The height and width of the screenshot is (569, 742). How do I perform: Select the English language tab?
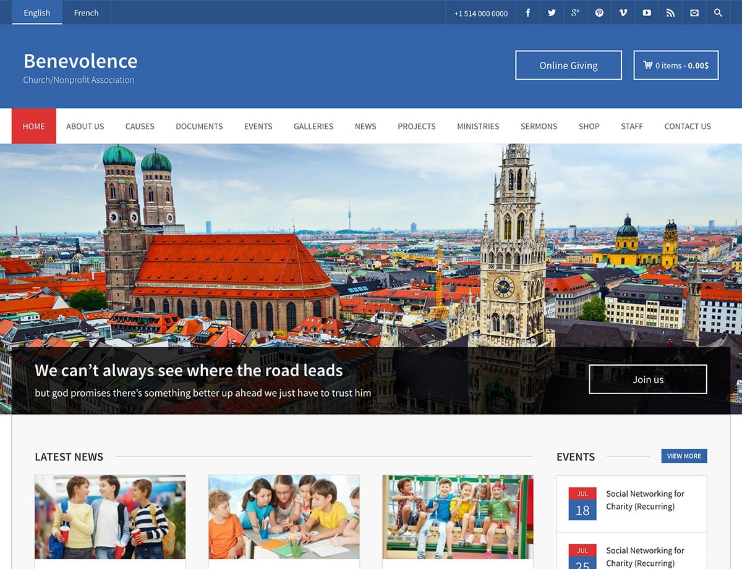tap(37, 13)
